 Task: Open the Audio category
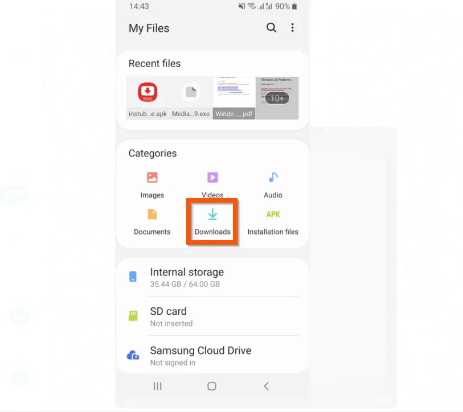(x=272, y=183)
